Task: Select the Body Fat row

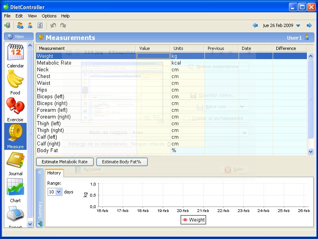Action: (172, 150)
